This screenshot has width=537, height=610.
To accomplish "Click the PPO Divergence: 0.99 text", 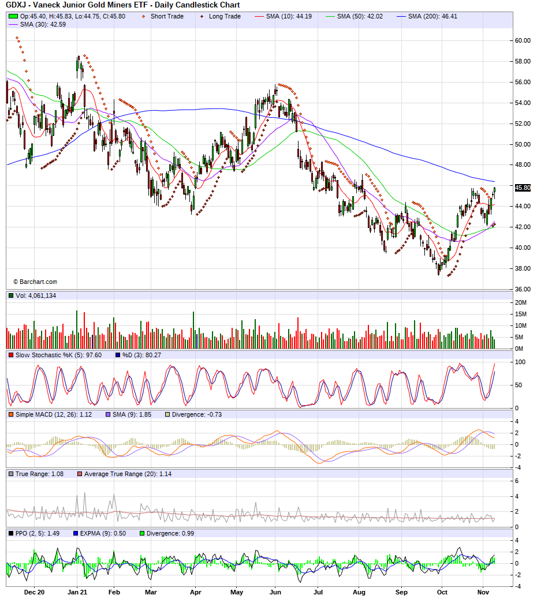I will [170, 534].
